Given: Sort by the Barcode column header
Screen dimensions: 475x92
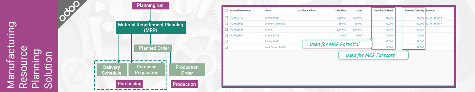Looking at the screenshot, I should tap(430, 10).
